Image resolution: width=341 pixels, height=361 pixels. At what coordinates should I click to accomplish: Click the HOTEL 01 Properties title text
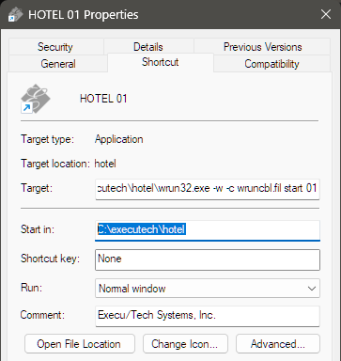(x=84, y=15)
